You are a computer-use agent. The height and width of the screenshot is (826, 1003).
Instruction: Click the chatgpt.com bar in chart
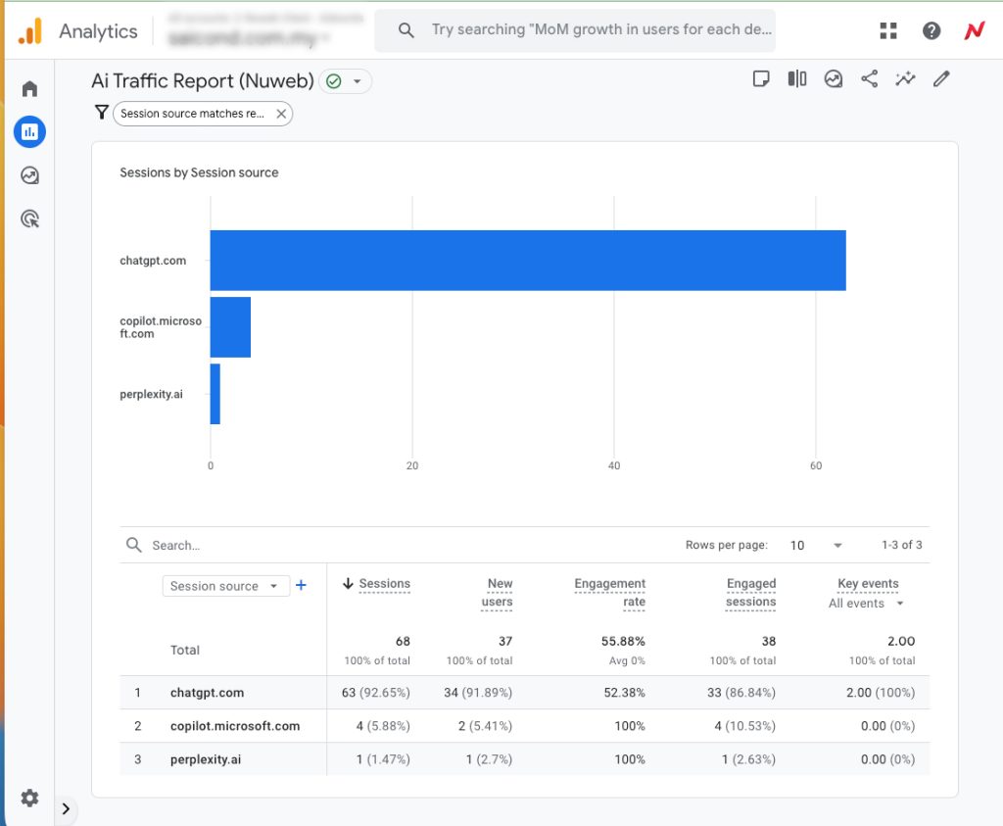coord(527,261)
